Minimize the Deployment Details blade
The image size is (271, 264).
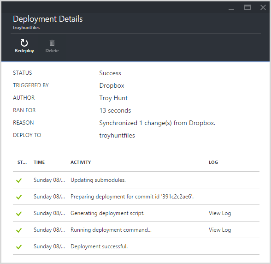click(231, 9)
